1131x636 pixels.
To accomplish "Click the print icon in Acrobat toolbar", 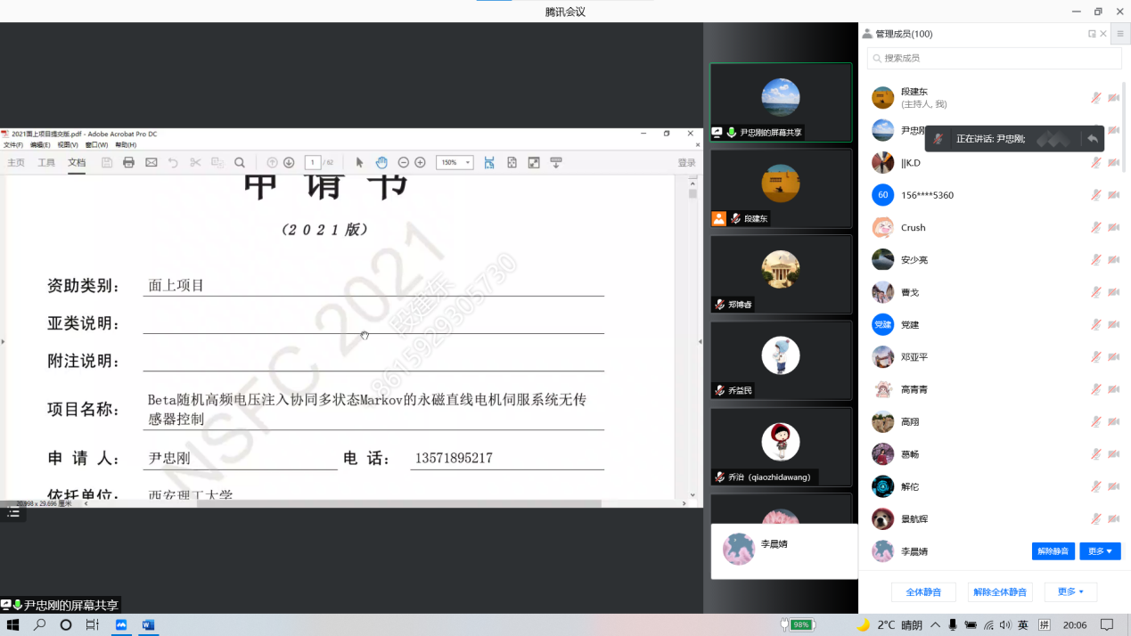I will tap(128, 163).
